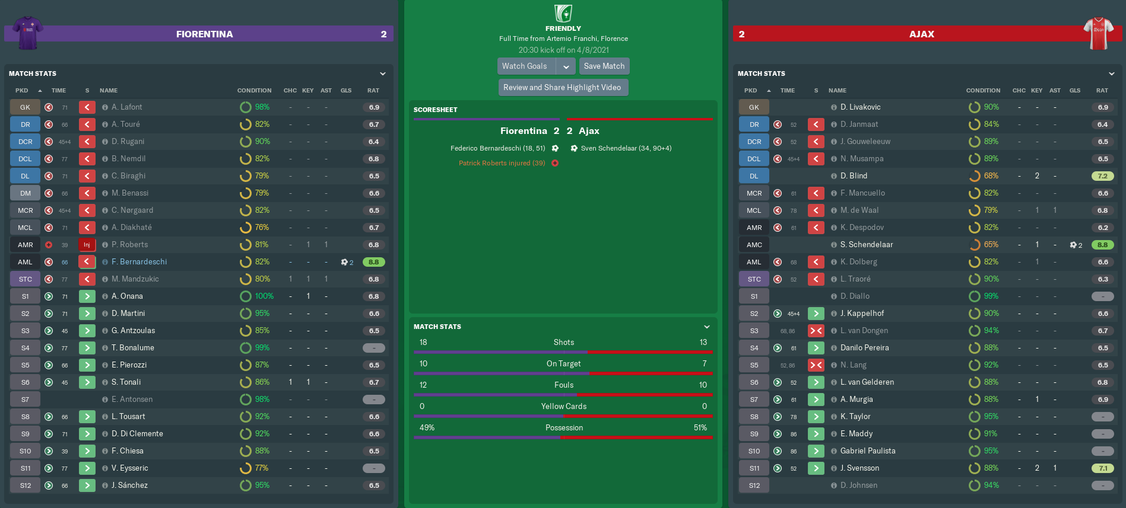Screen dimensions: 1126x508
Task: Sort Ajax players by CONDITION column header
Action: tap(983, 91)
